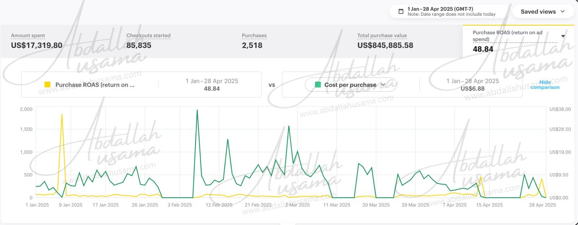This screenshot has height=225, width=578.
Task: Click the 2 Mar 2025 axis label
Action: pyautogui.click(x=297, y=205)
